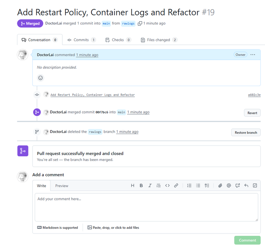Open the Files changed tab
265x247 pixels.
(x=159, y=40)
